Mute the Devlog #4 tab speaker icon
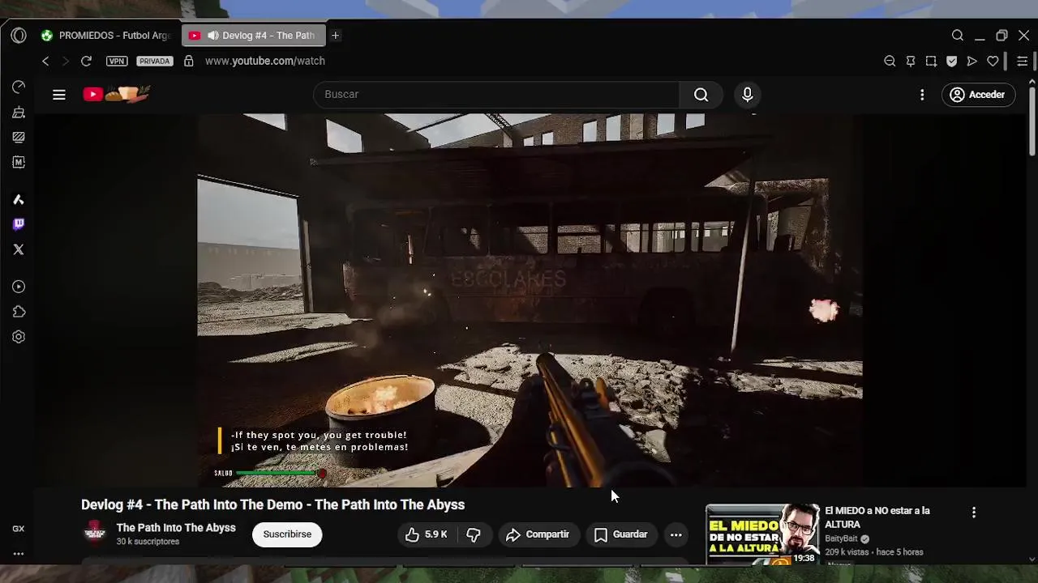Image resolution: width=1038 pixels, height=583 pixels. tap(212, 36)
